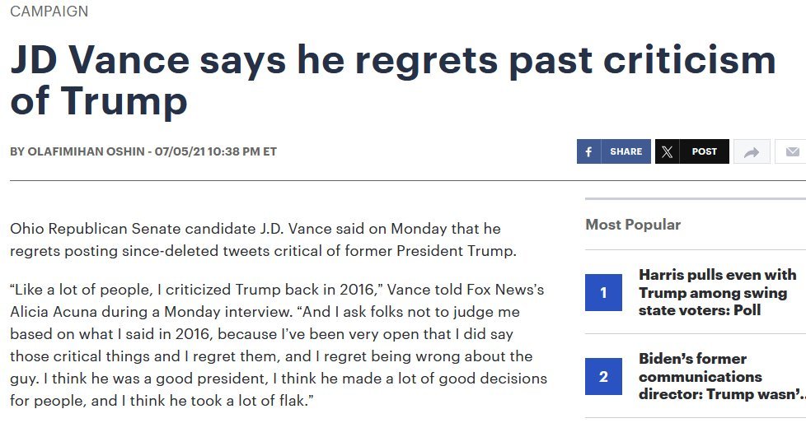Click the Facebook logo icon
The width and height of the screenshot is (806, 423).
pos(588,151)
